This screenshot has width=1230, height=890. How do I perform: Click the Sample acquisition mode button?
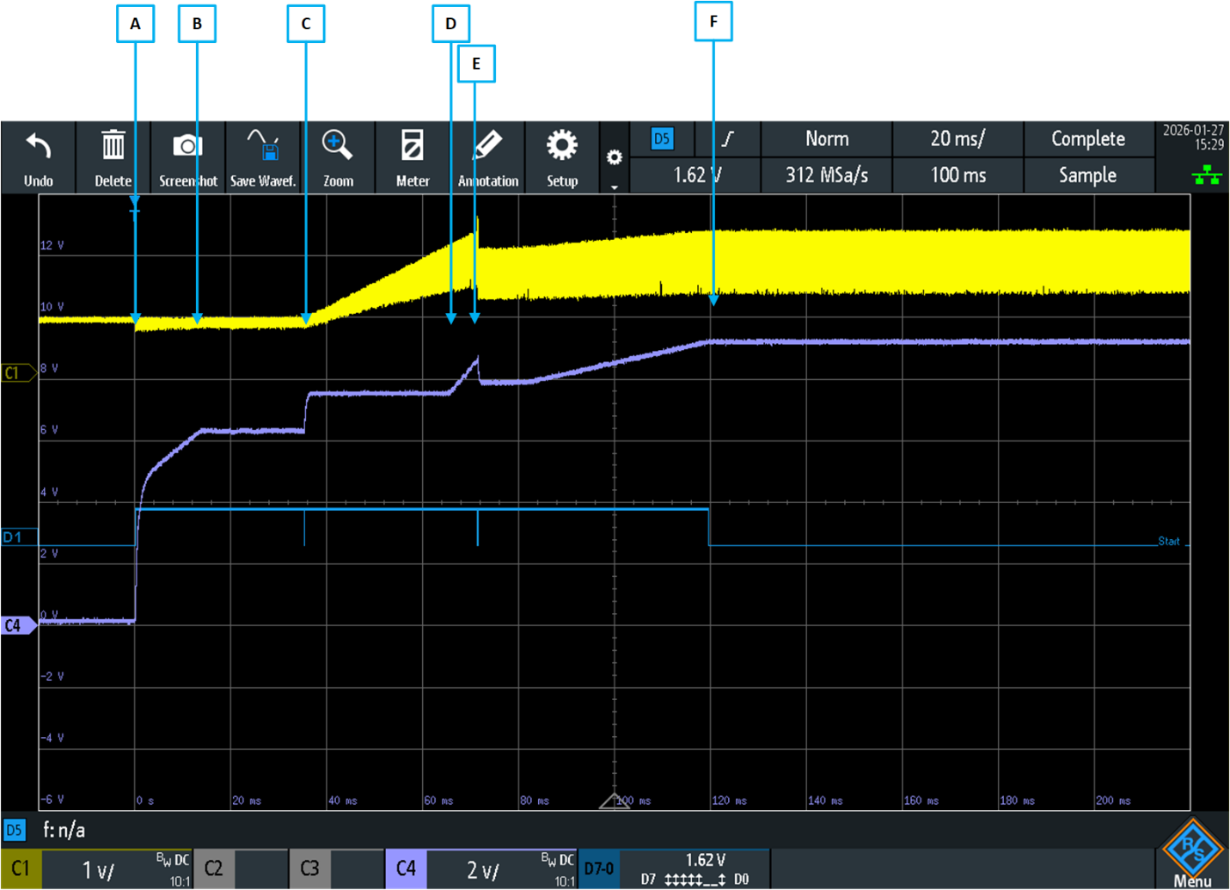[1087, 175]
